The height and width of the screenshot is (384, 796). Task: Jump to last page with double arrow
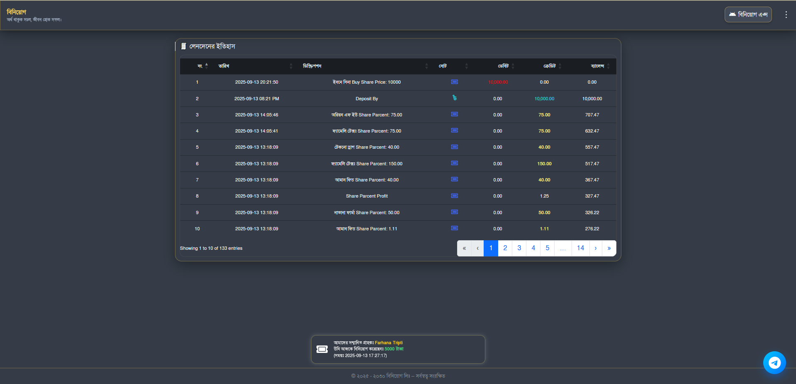pyautogui.click(x=609, y=248)
